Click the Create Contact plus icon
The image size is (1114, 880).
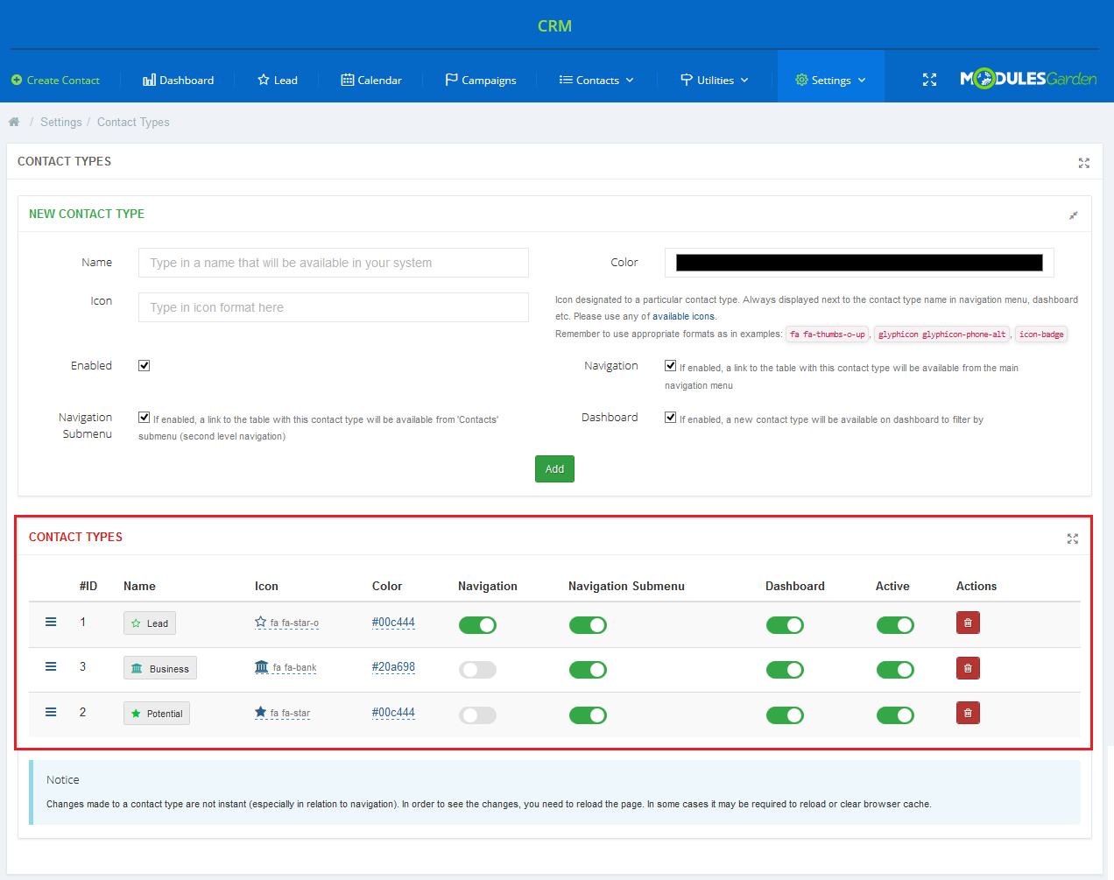click(x=17, y=80)
